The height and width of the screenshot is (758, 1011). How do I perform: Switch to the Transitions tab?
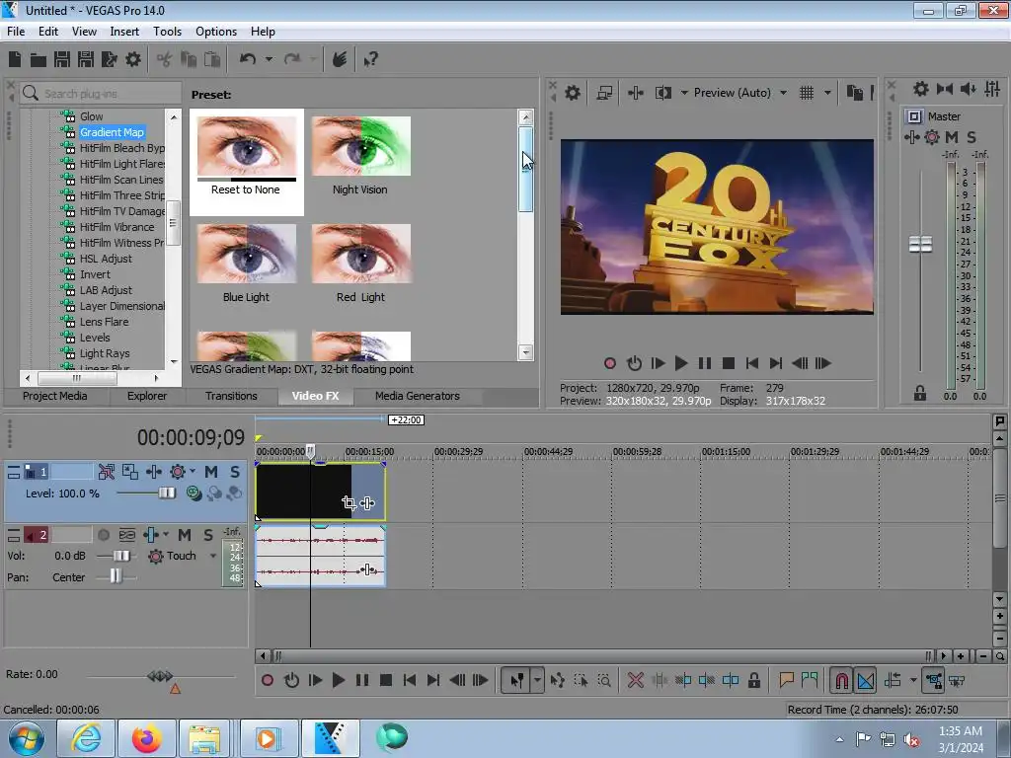[x=231, y=396]
